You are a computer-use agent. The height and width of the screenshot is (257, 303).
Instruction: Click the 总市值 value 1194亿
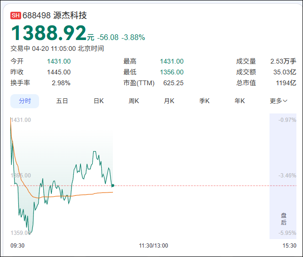(x=286, y=83)
